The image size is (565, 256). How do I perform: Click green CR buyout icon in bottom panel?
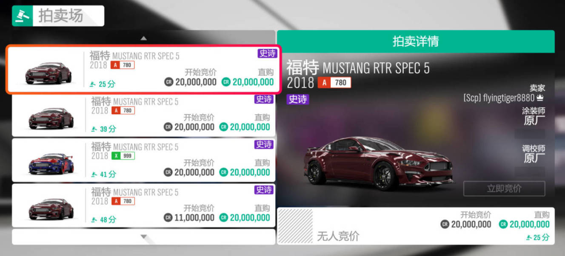point(503,224)
